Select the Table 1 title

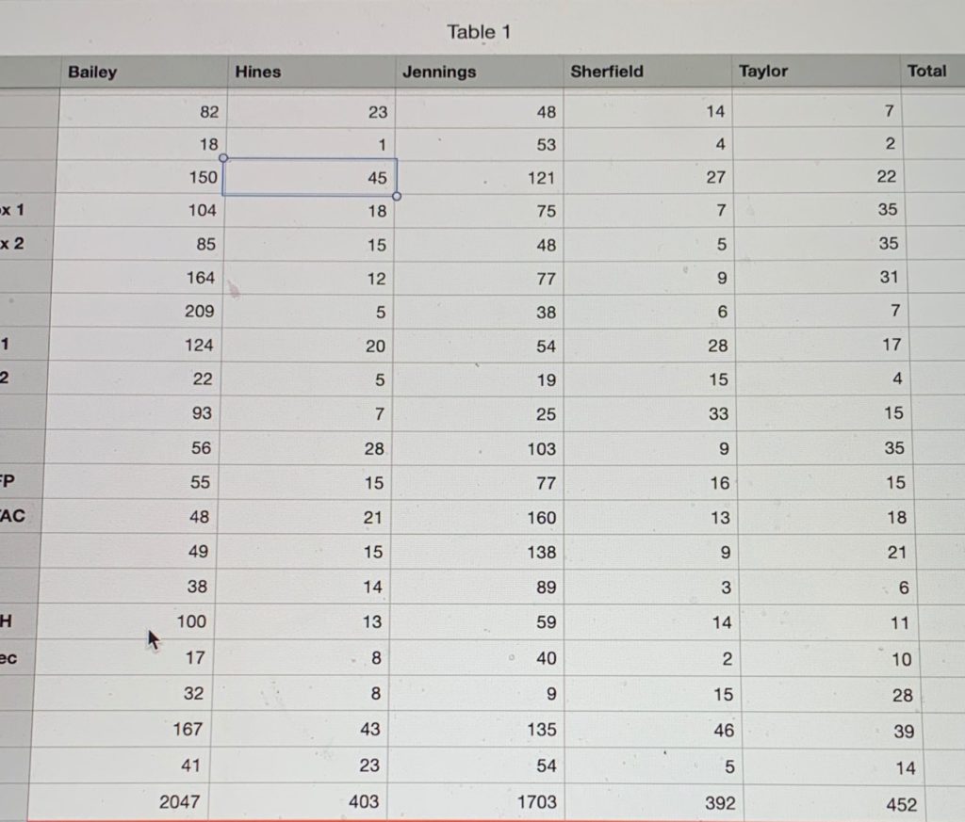click(x=479, y=32)
